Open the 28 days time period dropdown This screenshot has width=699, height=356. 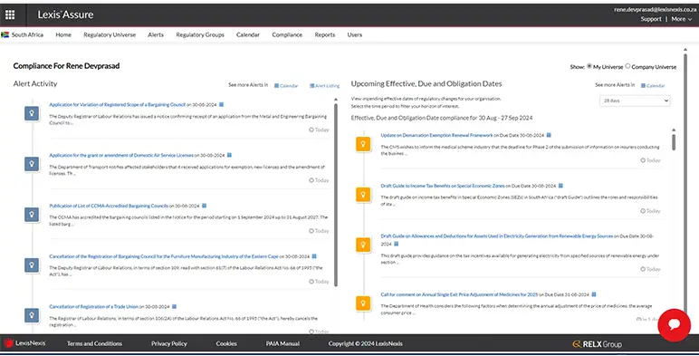tap(635, 101)
